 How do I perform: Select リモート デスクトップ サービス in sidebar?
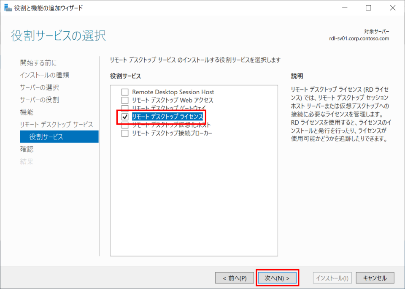click(x=56, y=125)
